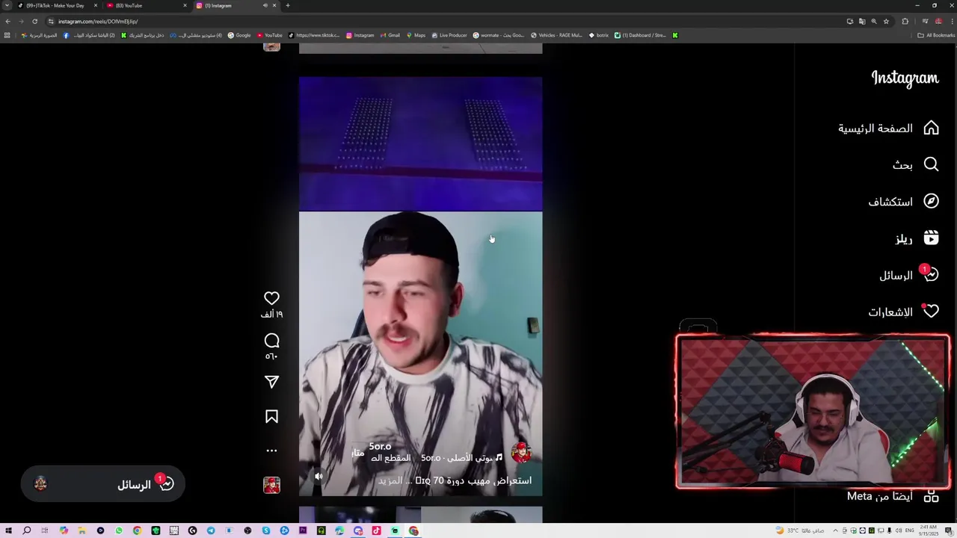Open the Live Producer bookmark

coord(449,35)
